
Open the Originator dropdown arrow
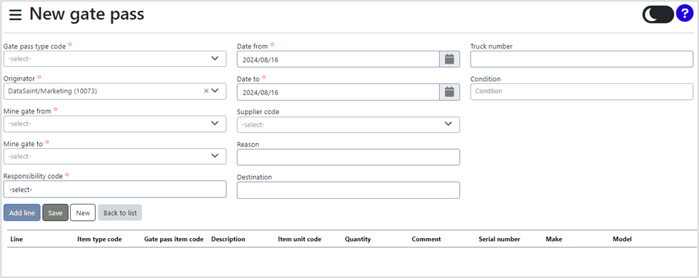(x=215, y=91)
